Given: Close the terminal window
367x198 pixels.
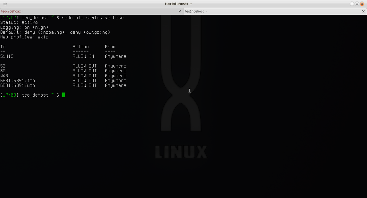Looking at the screenshot, I should (x=362, y=4).
